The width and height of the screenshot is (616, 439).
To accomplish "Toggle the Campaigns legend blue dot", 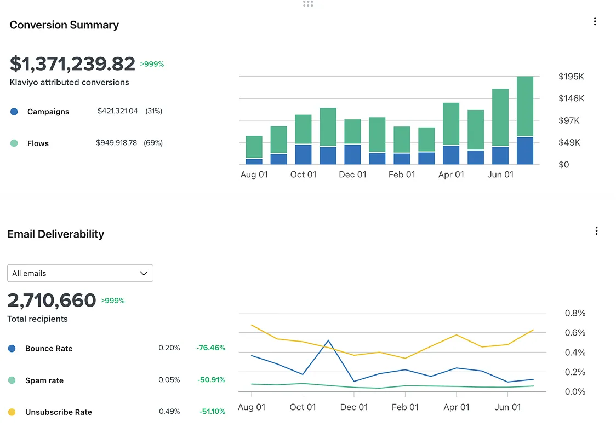I will 14,112.
